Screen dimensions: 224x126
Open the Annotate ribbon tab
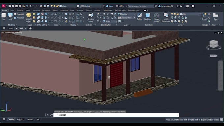point(64,10)
